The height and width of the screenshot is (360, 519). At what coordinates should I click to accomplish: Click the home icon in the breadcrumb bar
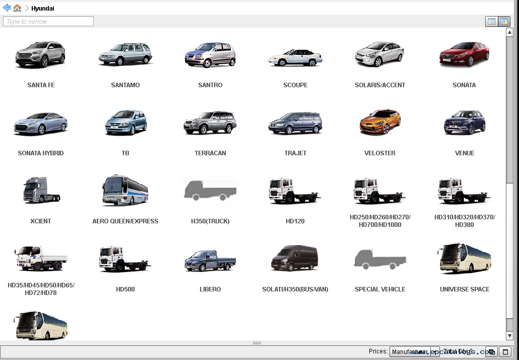(x=17, y=8)
